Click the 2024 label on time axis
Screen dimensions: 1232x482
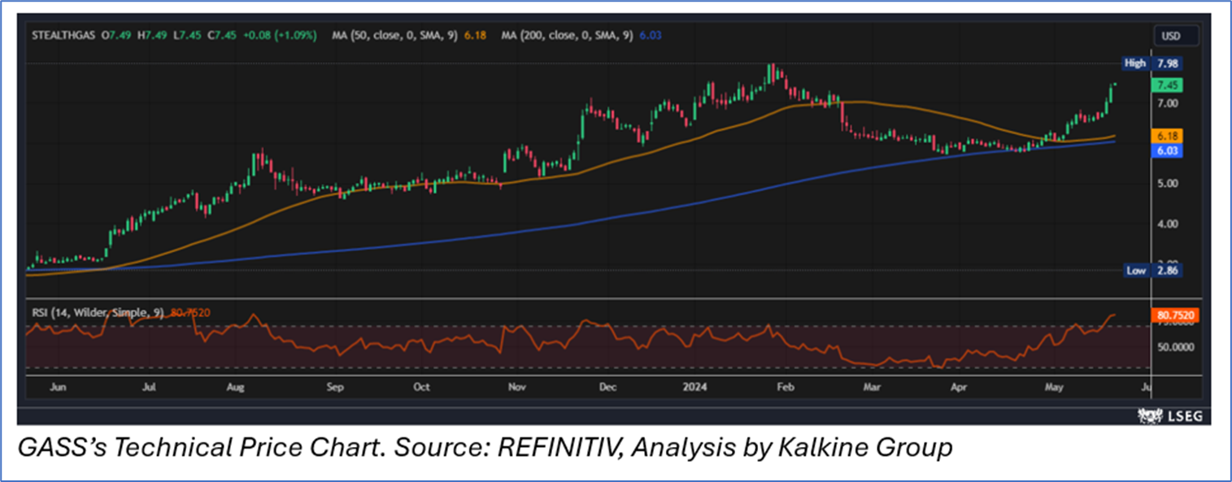click(696, 388)
